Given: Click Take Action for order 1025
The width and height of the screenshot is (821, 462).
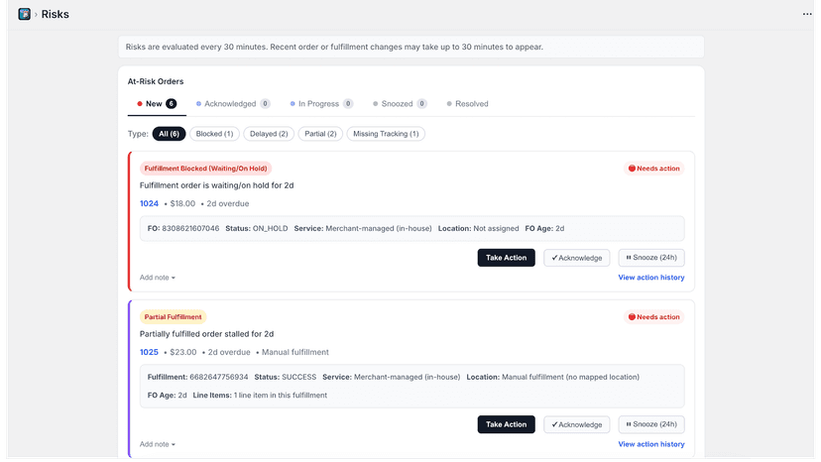Looking at the screenshot, I should (506, 424).
